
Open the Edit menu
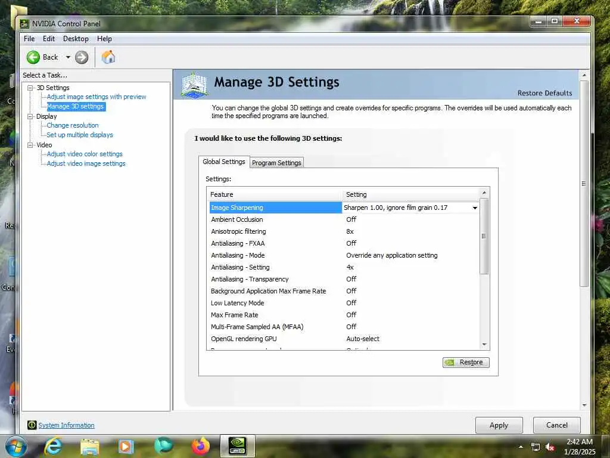pos(49,39)
